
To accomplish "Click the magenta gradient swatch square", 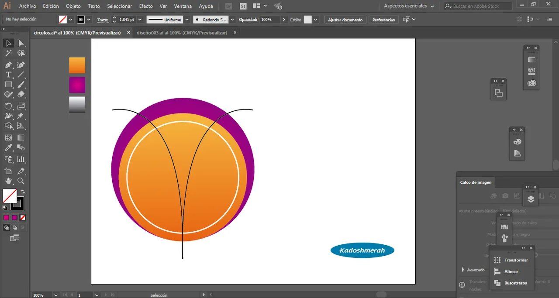I will (x=77, y=85).
